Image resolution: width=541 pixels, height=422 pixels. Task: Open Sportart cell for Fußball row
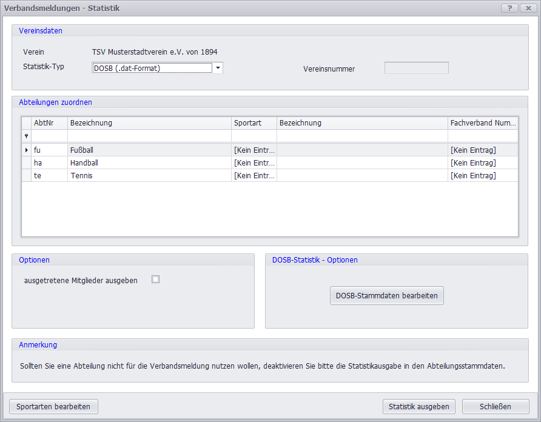[254, 150]
